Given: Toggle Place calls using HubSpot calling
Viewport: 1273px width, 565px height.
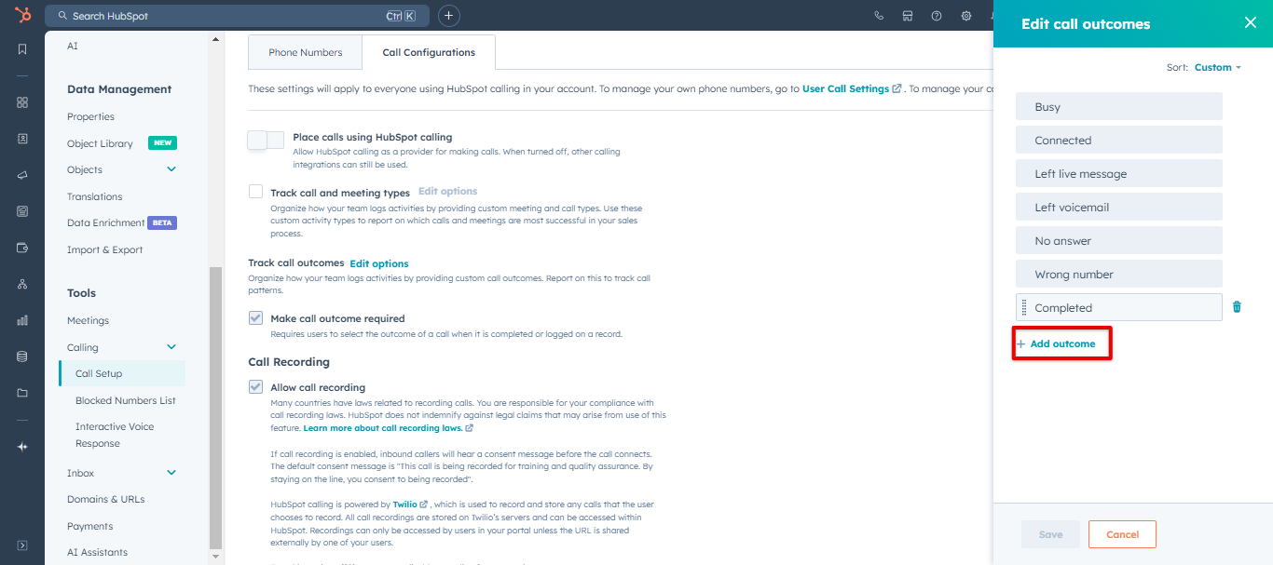Looking at the screenshot, I should coord(266,140).
